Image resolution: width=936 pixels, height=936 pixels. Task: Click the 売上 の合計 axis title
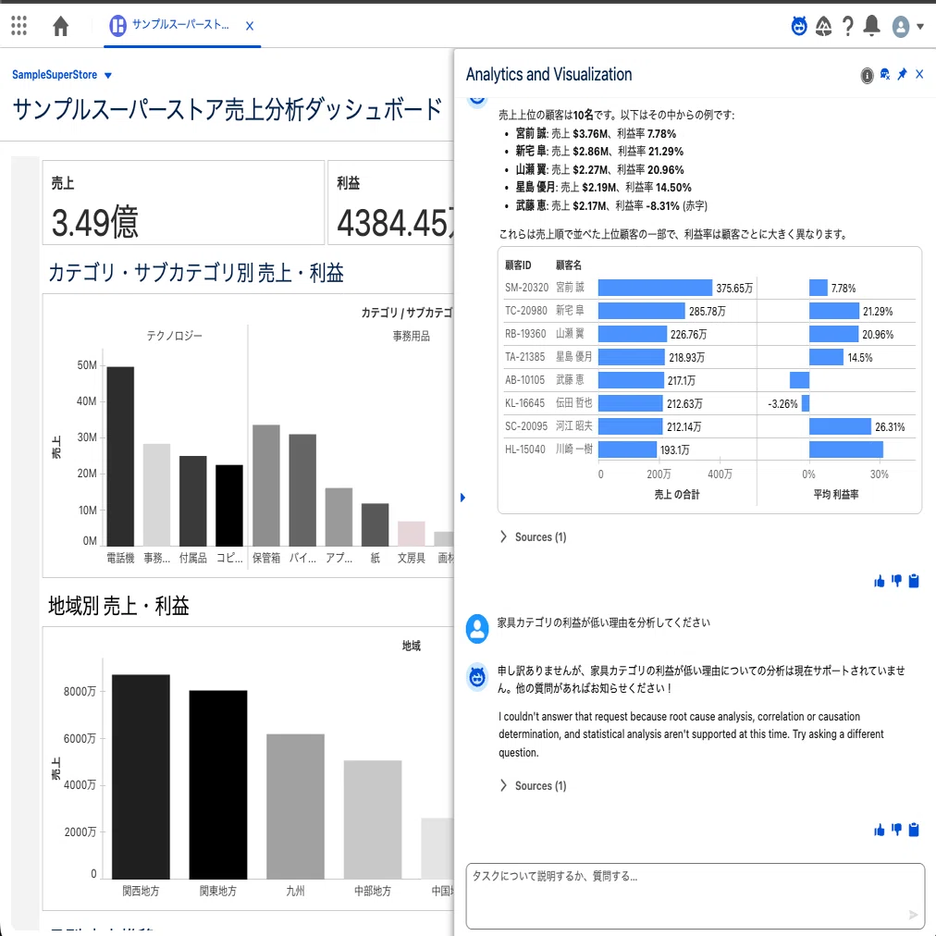point(676,494)
